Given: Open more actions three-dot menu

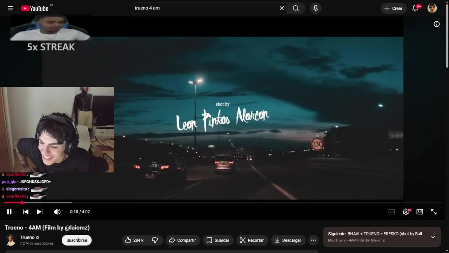Looking at the screenshot, I should pos(313,240).
